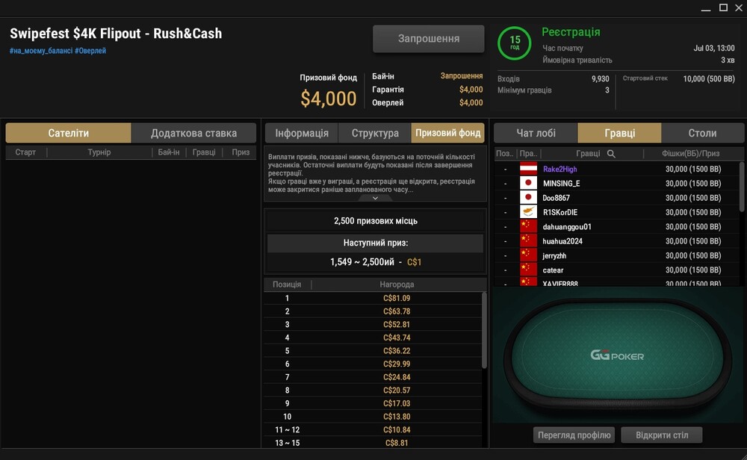This screenshot has height=460, width=747.
Task: Click the prize table vertical scrollbar
Action: tap(484, 331)
